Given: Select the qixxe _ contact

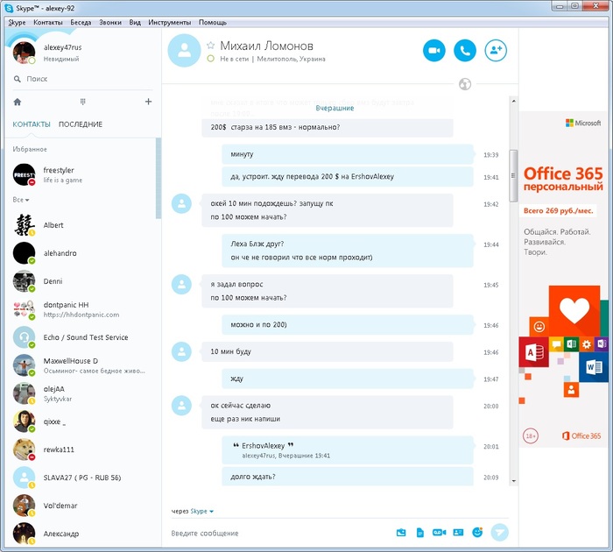Looking at the screenshot, I should 81,421.
